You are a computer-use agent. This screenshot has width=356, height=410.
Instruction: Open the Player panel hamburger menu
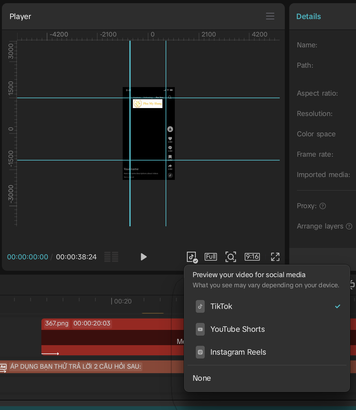tap(270, 16)
